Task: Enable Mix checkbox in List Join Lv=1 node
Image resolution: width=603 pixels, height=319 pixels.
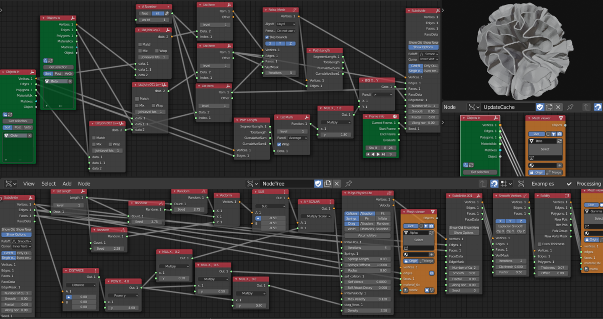Action: tap(140, 51)
